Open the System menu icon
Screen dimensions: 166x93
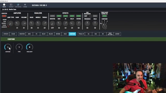click(25, 5)
